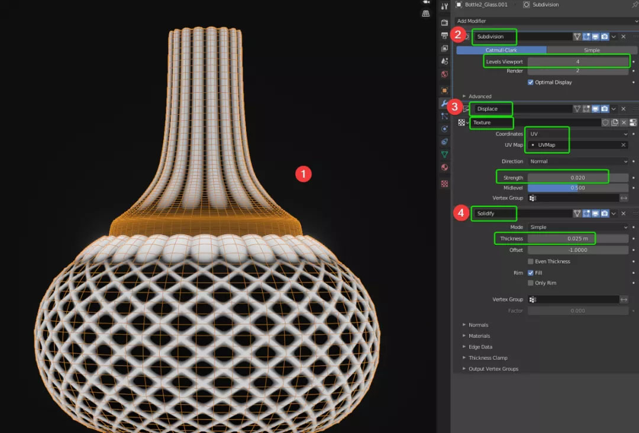Screen dimensions: 639x433
Task: Toggle Subdivision on-cage display
Action: pos(577,37)
